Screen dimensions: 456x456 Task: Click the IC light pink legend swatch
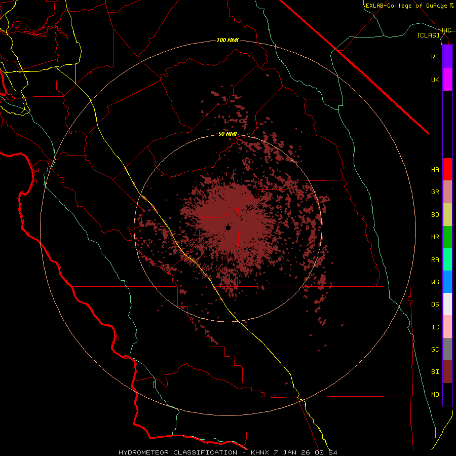[x=447, y=327]
